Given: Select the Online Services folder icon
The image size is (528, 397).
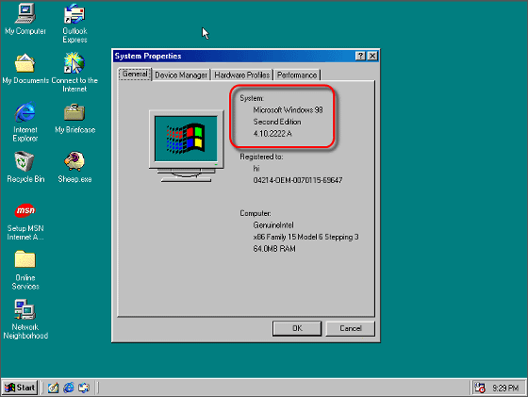Looking at the screenshot, I should tap(25, 271).
